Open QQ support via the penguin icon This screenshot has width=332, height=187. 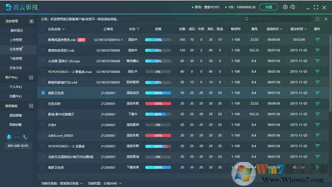click(x=9, y=137)
